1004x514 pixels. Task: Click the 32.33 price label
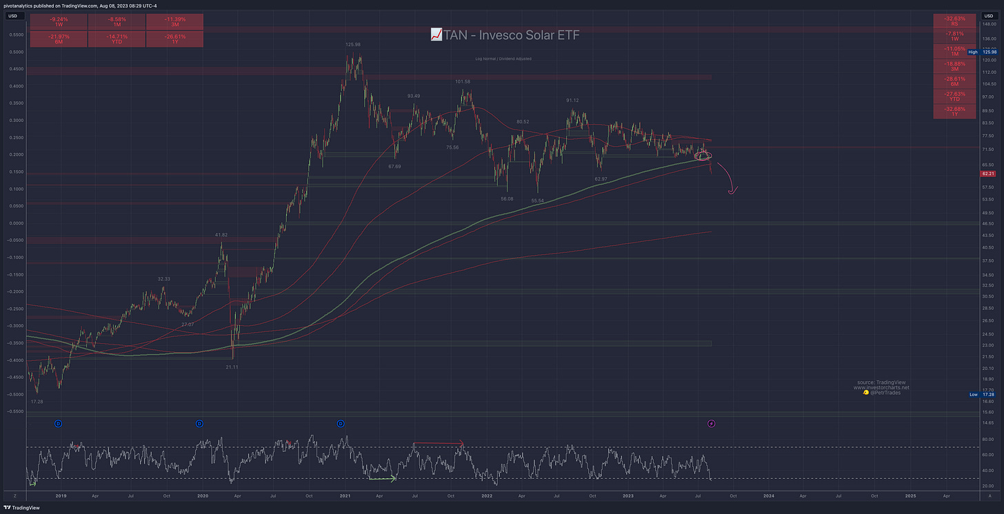click(164, 278)
